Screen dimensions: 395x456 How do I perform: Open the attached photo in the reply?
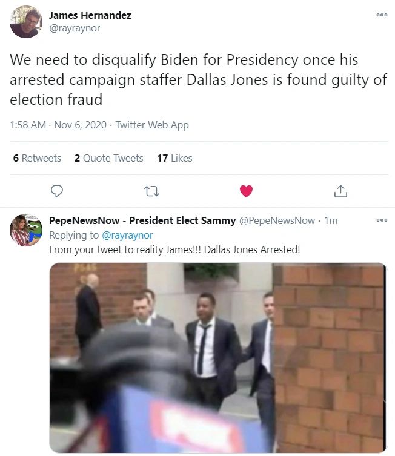[x=217, y=357]
